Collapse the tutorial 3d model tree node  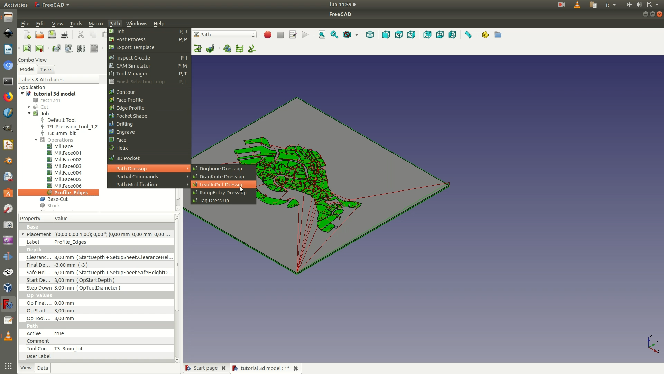coord(22,93)
